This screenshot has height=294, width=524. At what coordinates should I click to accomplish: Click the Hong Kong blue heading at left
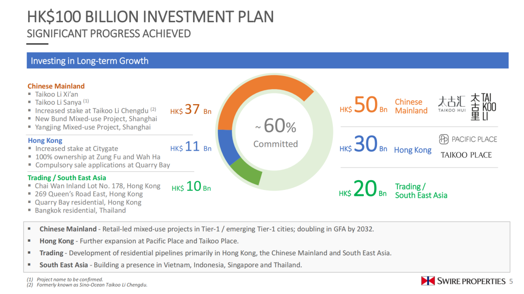(45, 140)
